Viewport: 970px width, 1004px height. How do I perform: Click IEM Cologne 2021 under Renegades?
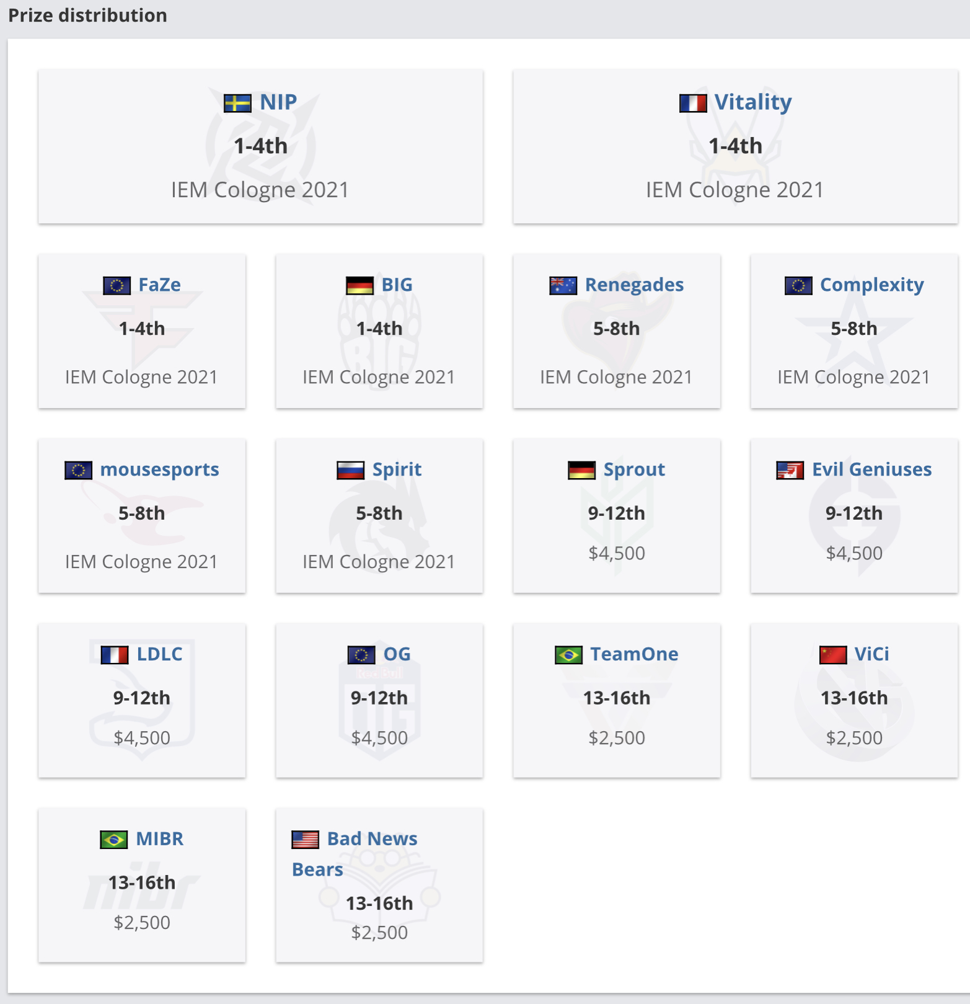pyautogui.click(x=616, y=377)
